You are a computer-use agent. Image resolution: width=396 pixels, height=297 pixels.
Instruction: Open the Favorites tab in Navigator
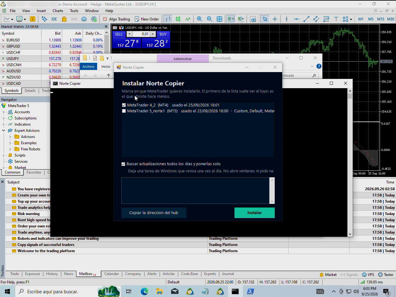(x=34, y=172)
